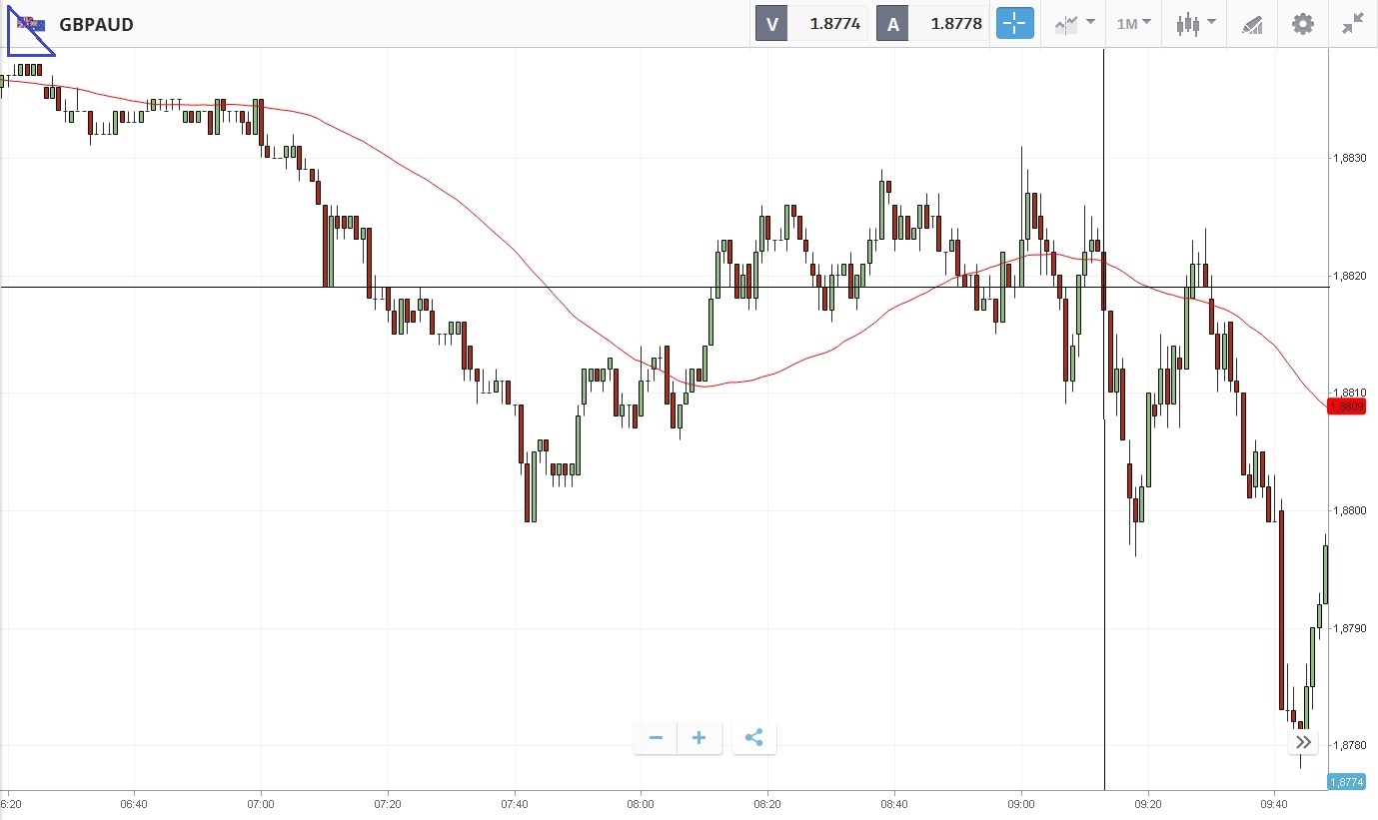
Task: Click the GBPAUD symbol title
Action: click(x=96, y=24)
